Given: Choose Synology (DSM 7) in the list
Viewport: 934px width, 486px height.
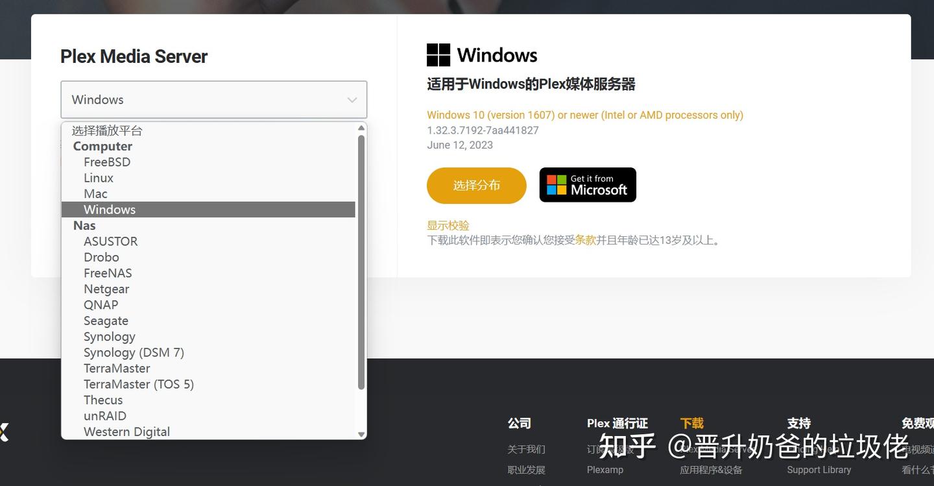Looking at the screenshot, I should pyautogui.click(x=134, y=352).
